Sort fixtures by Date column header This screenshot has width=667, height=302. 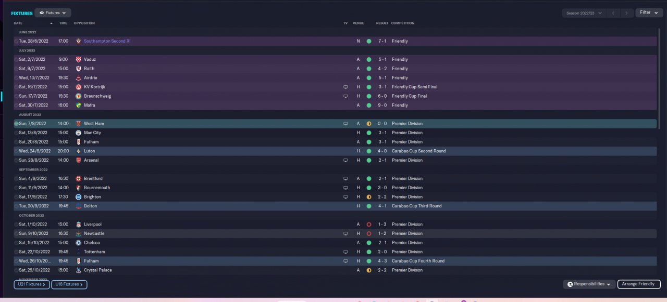pyautogui.click(x=18, y=23)
